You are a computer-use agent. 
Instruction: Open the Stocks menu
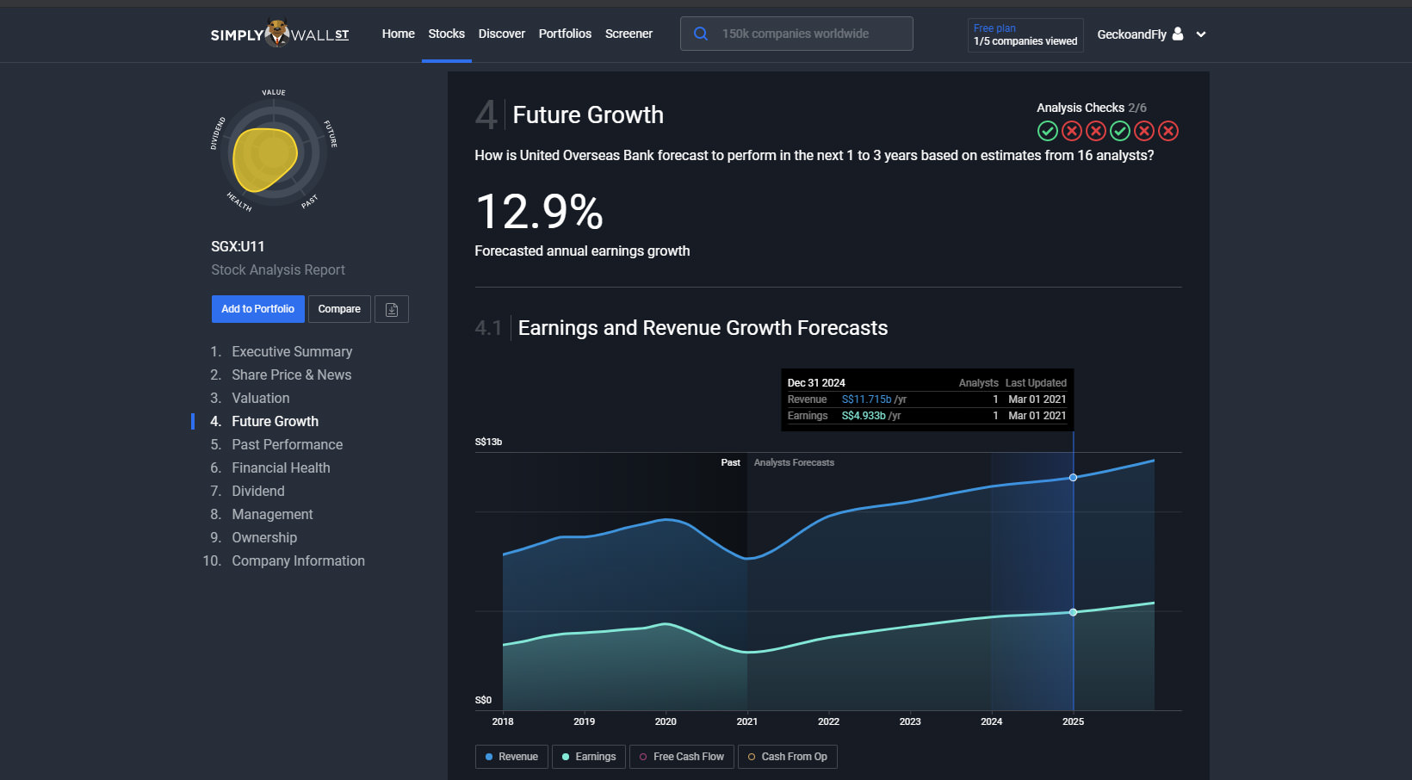pos(447,34)
